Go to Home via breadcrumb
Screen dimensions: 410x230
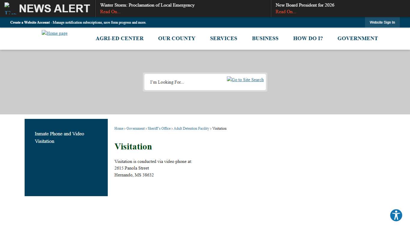click(x=119, y=128)
